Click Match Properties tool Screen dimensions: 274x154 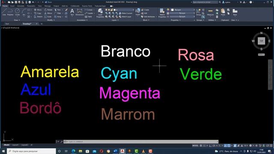coord(162,13)
